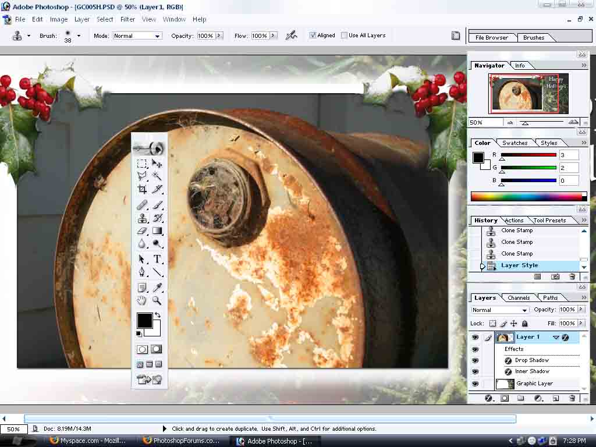The image size is (596, 447).
Task: Pick the Type tool
Action: coord(157,259)
